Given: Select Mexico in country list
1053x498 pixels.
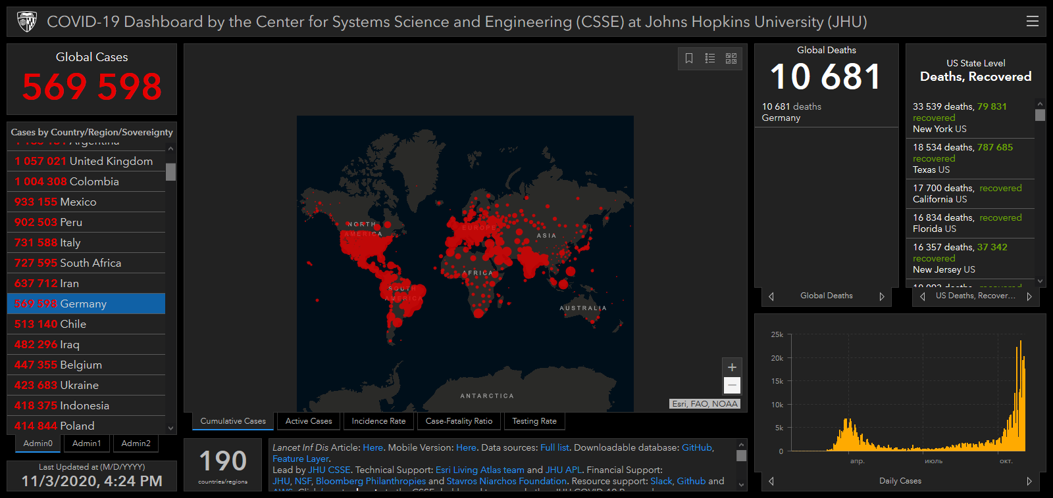Looking at the screenshot, I should pos(86,202).
